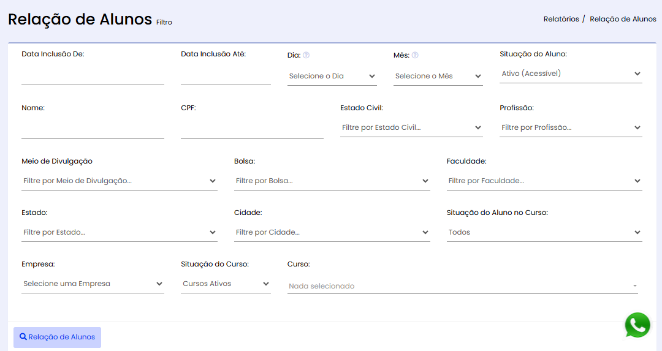Open the Relatórios breadcrumb link
Image resolution: width=662 pixels, height=351 pixels.
click(561, 19)
